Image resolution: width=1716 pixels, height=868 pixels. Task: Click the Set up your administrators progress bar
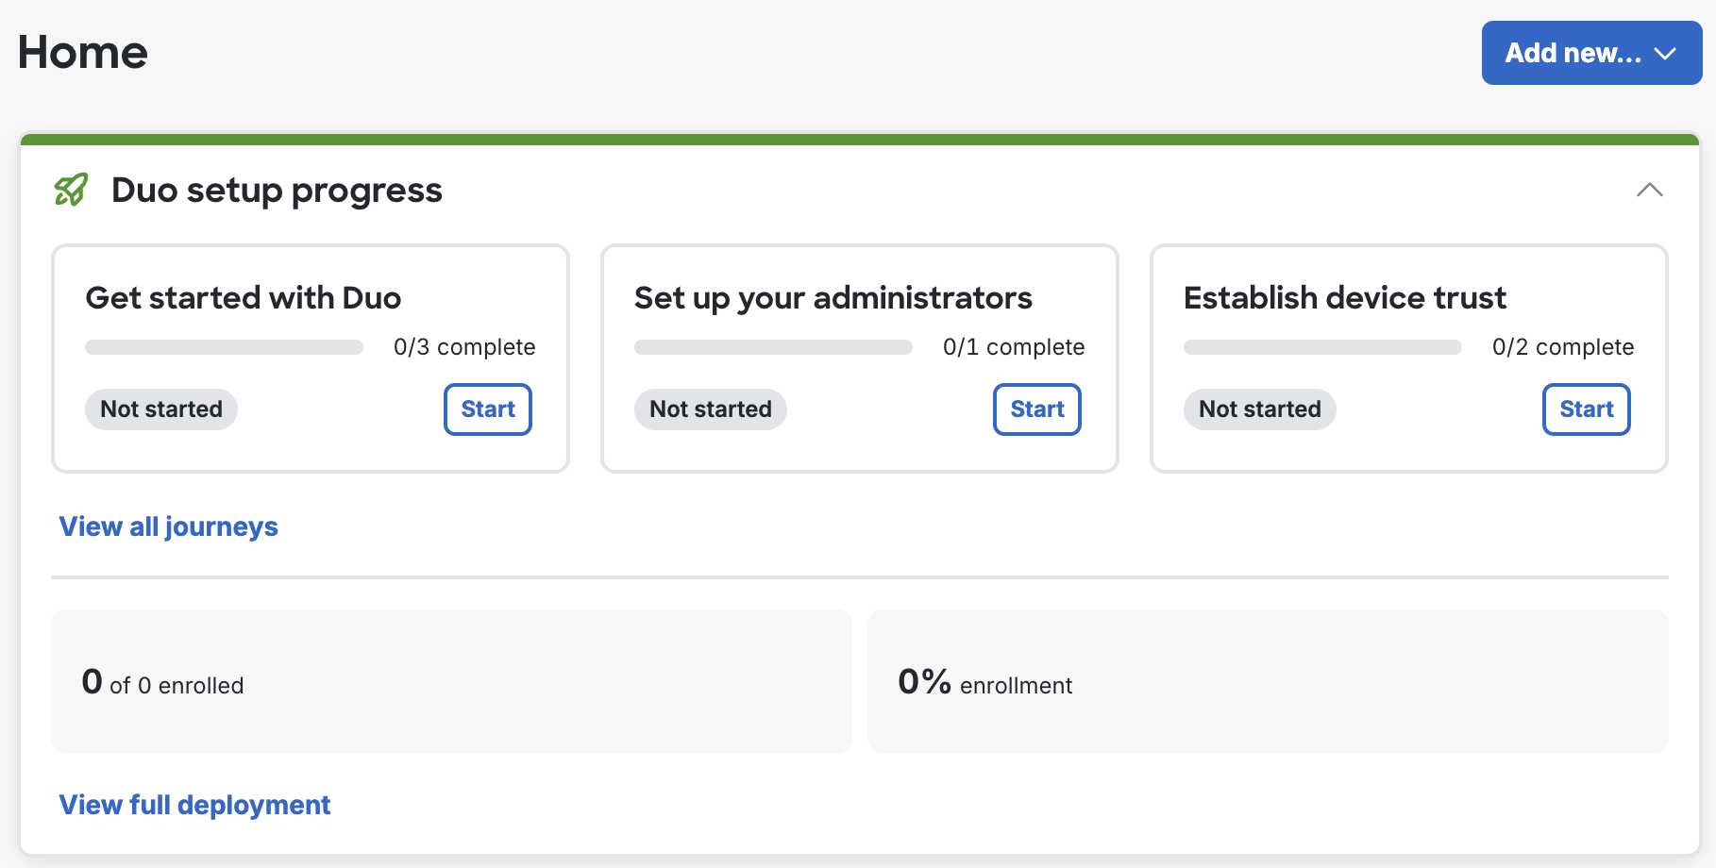tap(773, 347)
